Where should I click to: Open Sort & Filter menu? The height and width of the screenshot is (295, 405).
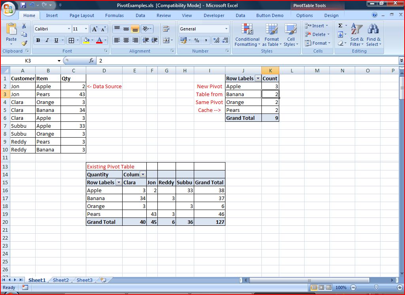tap(357, 35)
